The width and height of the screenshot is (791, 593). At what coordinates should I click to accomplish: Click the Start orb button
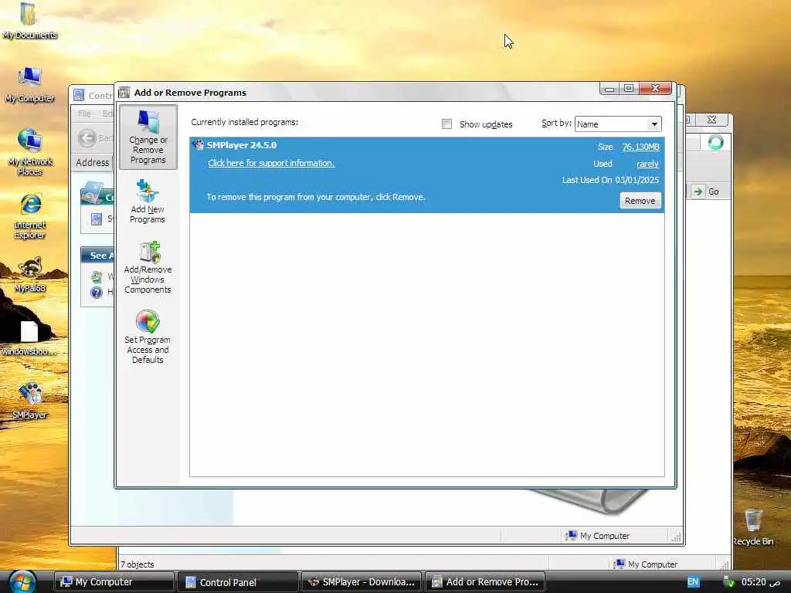click(22, 581)
